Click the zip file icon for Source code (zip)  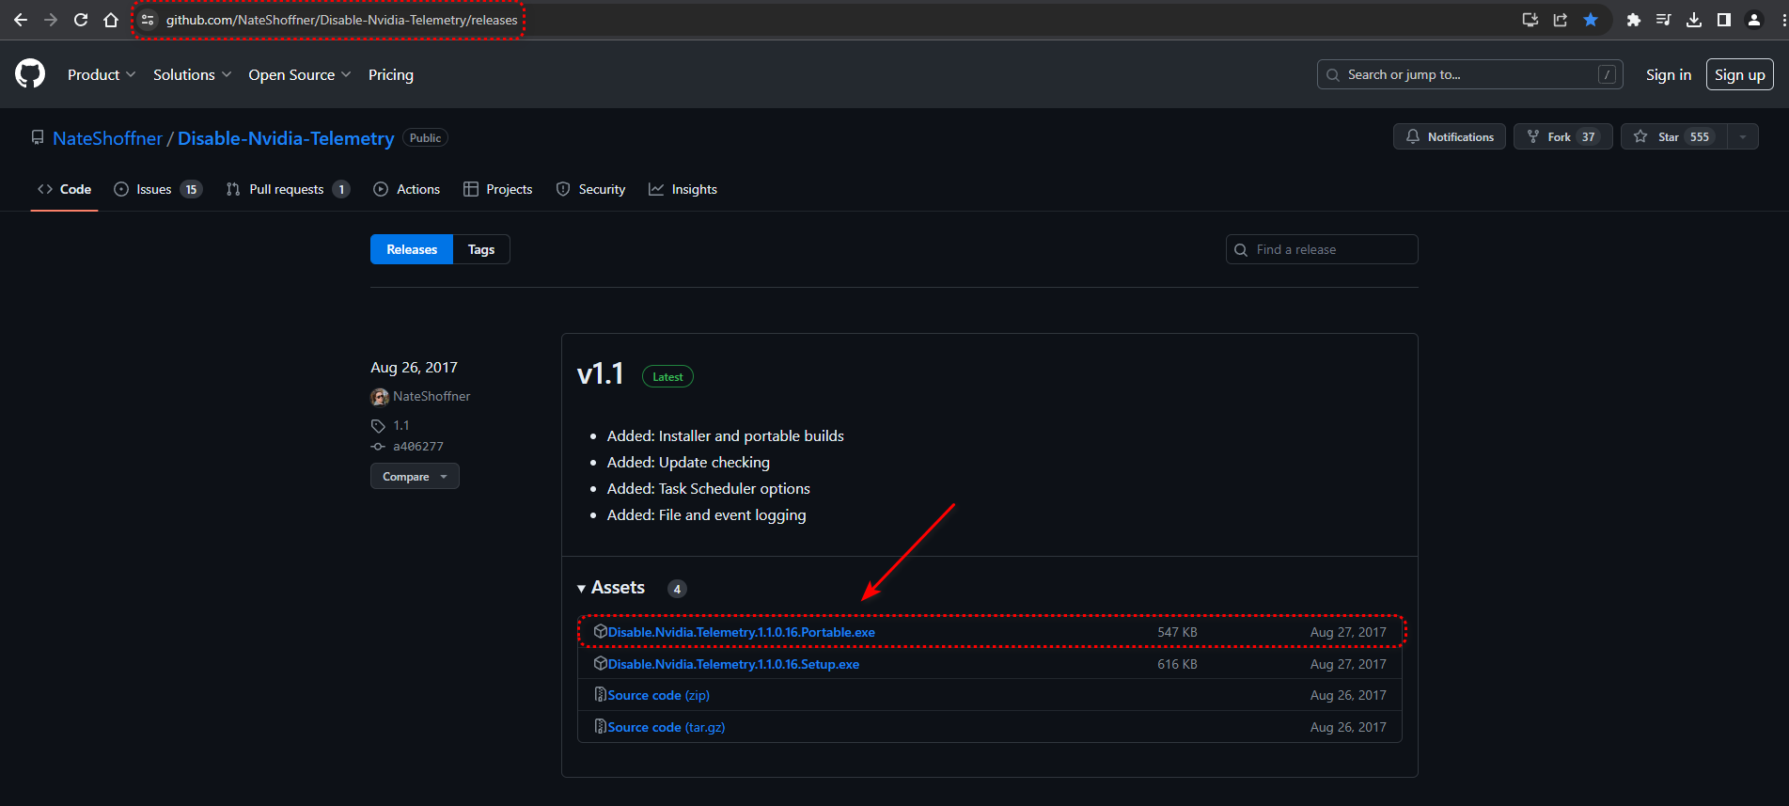point(601,694)
